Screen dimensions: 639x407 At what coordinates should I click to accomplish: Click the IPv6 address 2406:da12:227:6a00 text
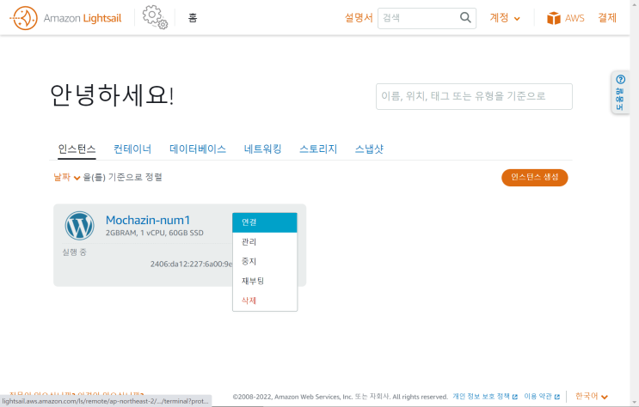[191, 264]
